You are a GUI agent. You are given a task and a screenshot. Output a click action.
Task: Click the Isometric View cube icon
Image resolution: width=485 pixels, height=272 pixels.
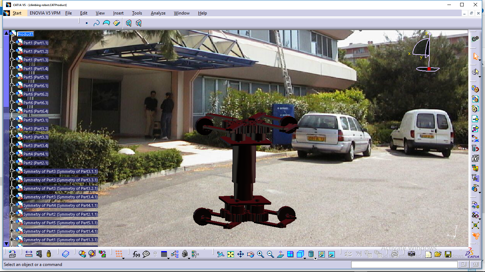(x=300, y=254)
